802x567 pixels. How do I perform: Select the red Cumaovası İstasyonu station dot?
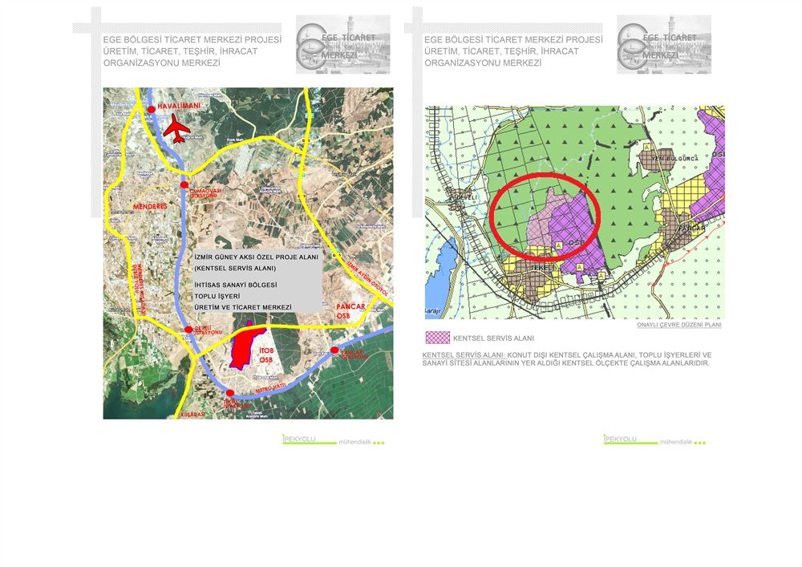click(x=184, y=184)
